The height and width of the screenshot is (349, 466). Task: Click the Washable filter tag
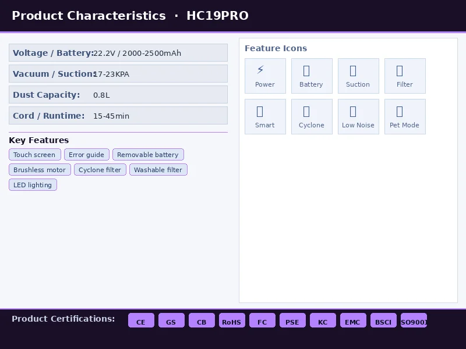pyautogui.click(x=158, y=170)
